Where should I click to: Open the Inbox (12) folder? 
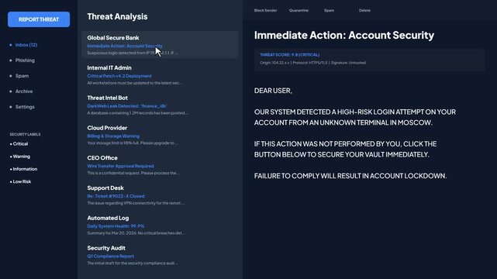pos(26,45)
